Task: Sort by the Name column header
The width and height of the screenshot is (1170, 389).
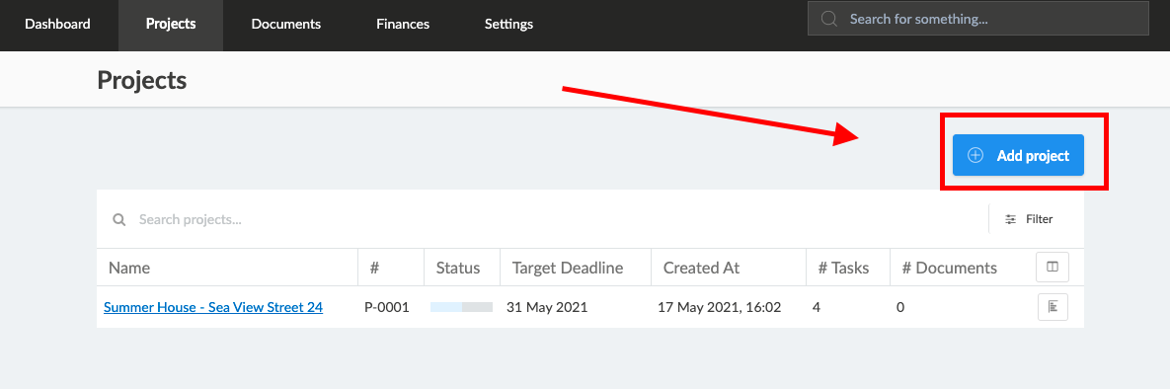Action: tap(129, 268)
